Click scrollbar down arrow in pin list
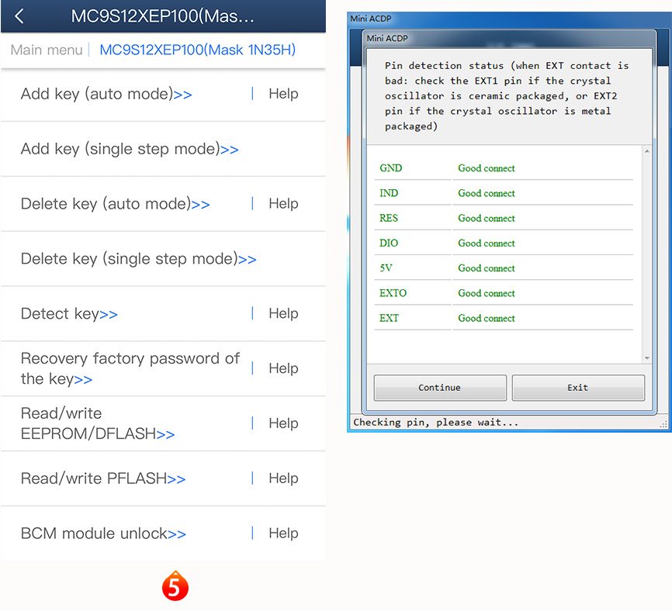This screenshot has height=611, width=672. (x=647, y=358)
